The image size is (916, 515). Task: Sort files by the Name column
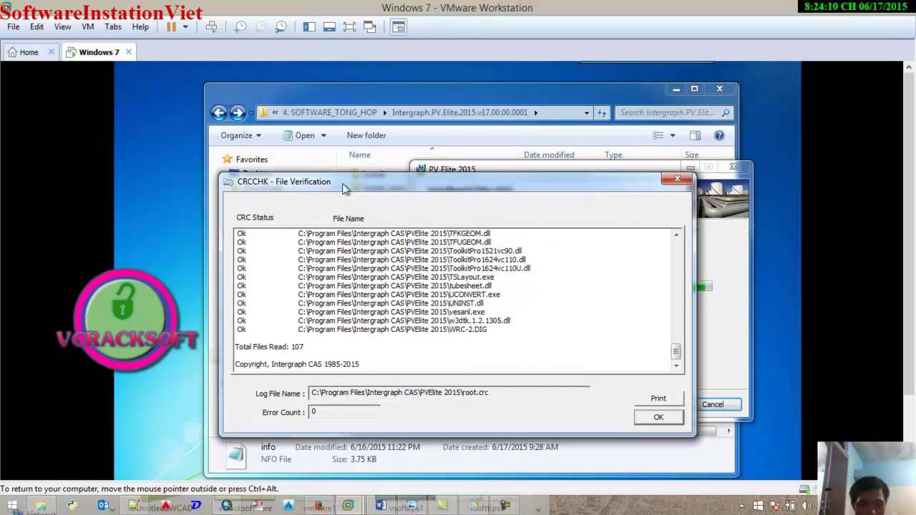pyautogui.click(x=360, y=154)
